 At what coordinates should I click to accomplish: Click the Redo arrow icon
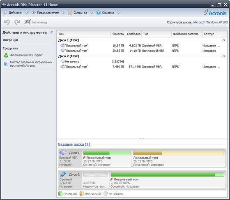click(17, 22)
